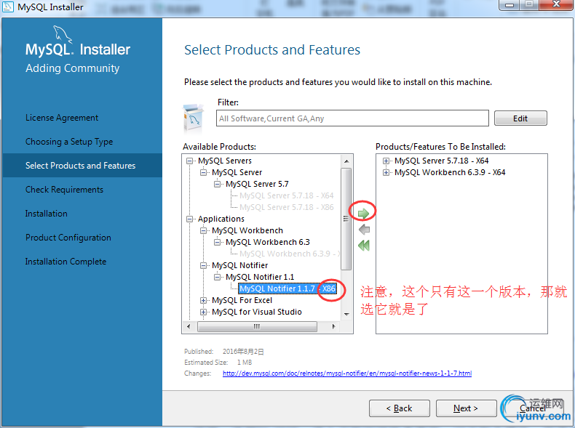Select MySQL for Visual Studio label
The width and height of the screenshot is (575, 428).
pos(257,312)
